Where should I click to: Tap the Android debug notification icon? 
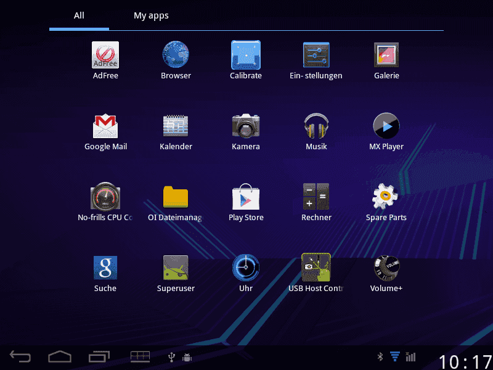[187, 357]
